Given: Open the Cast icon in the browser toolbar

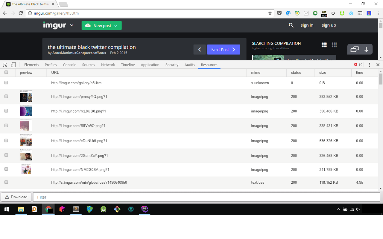Looking at the screenshot, I should point(360,13).
